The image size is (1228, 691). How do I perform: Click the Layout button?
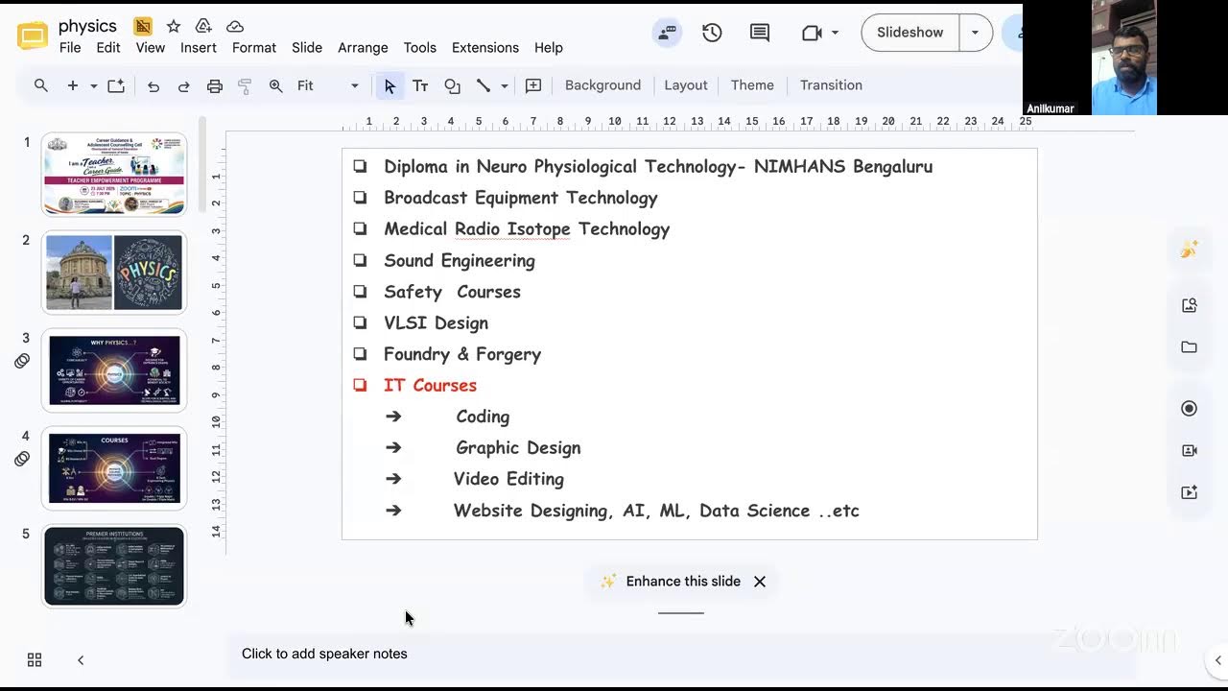click(686, 85)
